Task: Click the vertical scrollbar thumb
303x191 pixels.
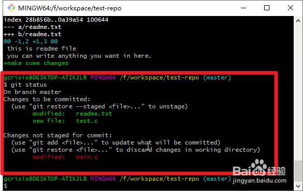Action: [x=298, y=170]
